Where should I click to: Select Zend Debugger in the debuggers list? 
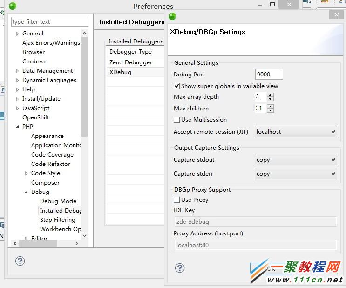tap(135, 62)
